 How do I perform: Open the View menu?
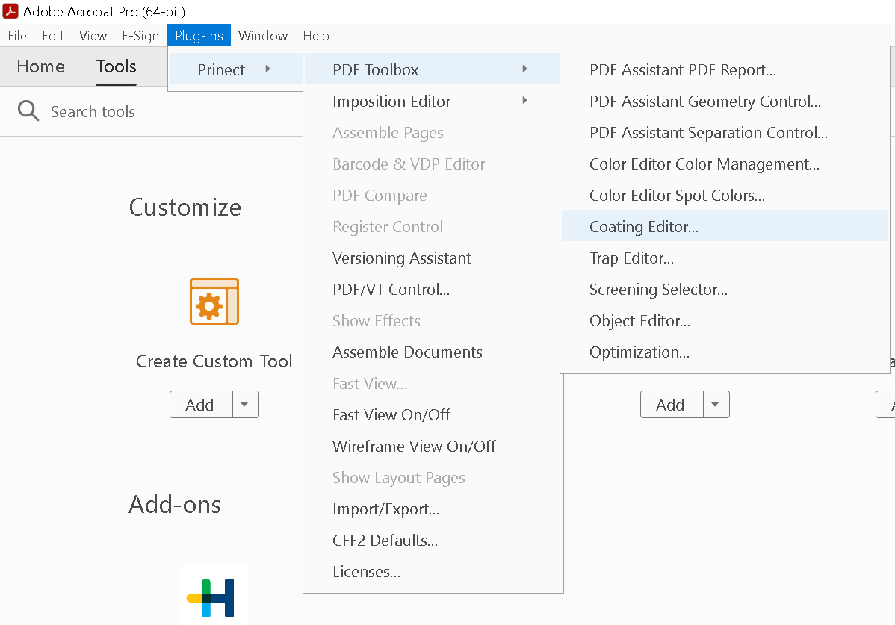93,35
